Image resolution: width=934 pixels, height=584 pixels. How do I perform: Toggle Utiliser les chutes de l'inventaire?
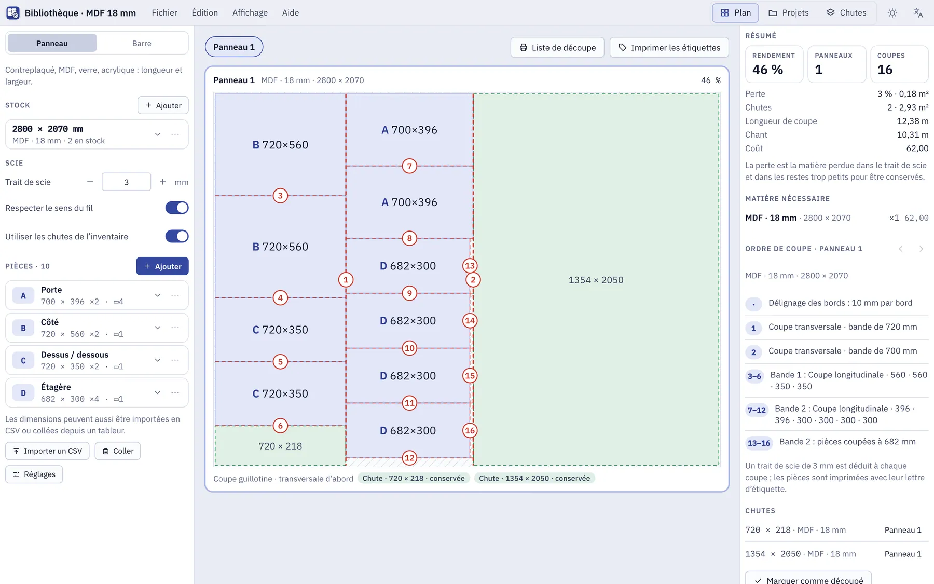point(177,236)
